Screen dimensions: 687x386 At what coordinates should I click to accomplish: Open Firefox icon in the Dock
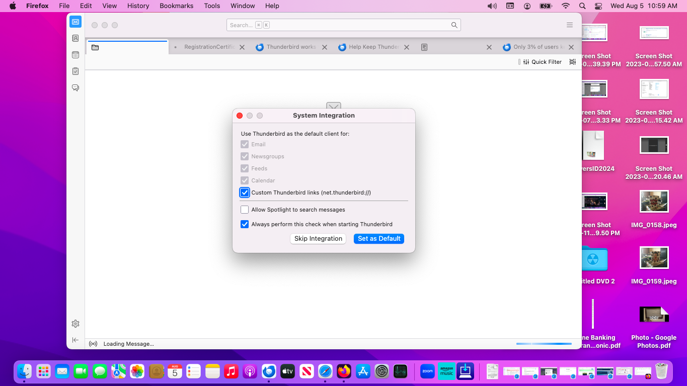344,371
